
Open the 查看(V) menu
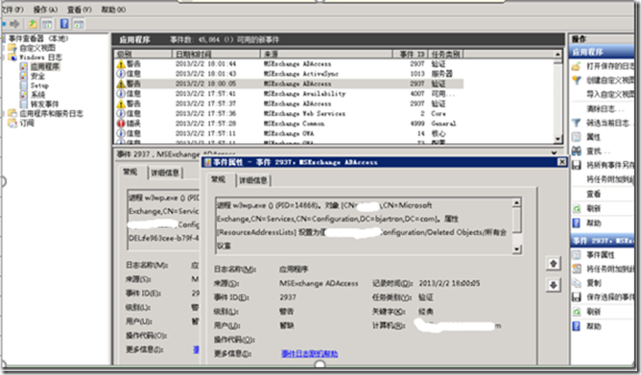pos(79,10)
